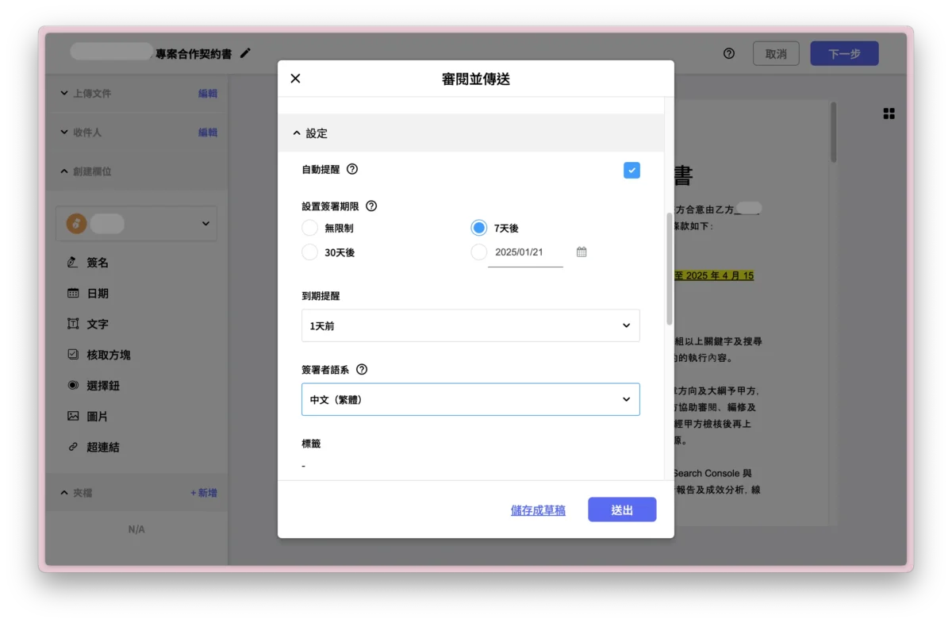Open the 簽署者語系 language dropdown
This screenshot has height=623, width=952.
[x=470, y=399]
